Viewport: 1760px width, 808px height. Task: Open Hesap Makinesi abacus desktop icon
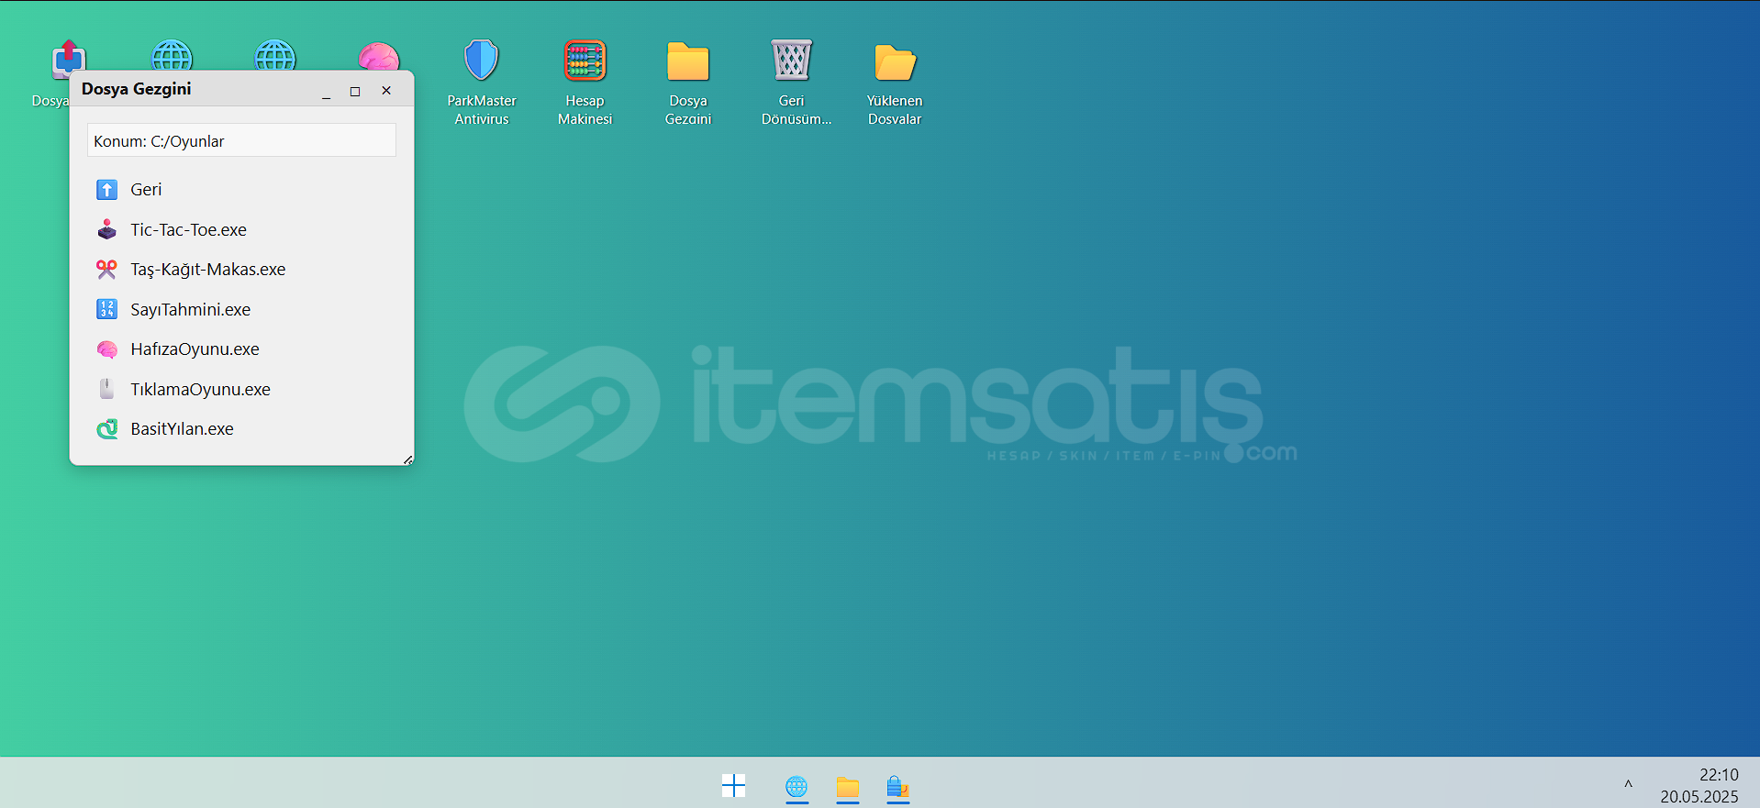(x=585, y=82)
